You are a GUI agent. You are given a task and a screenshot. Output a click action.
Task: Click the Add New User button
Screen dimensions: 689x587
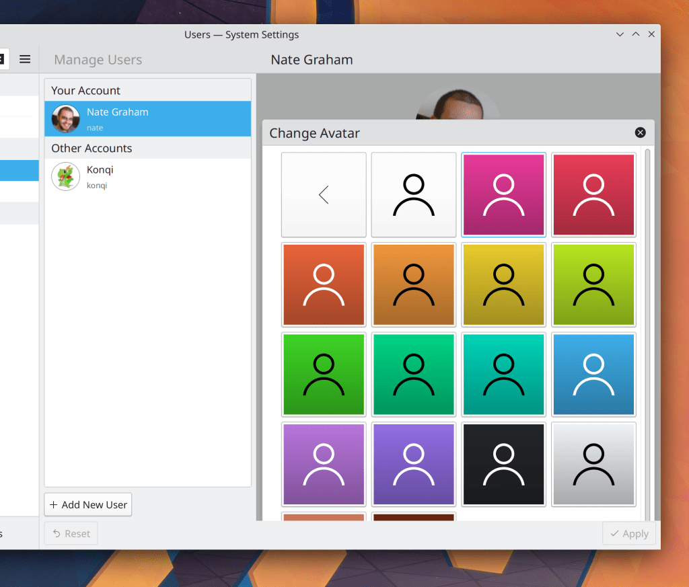[x=87, y=504]
